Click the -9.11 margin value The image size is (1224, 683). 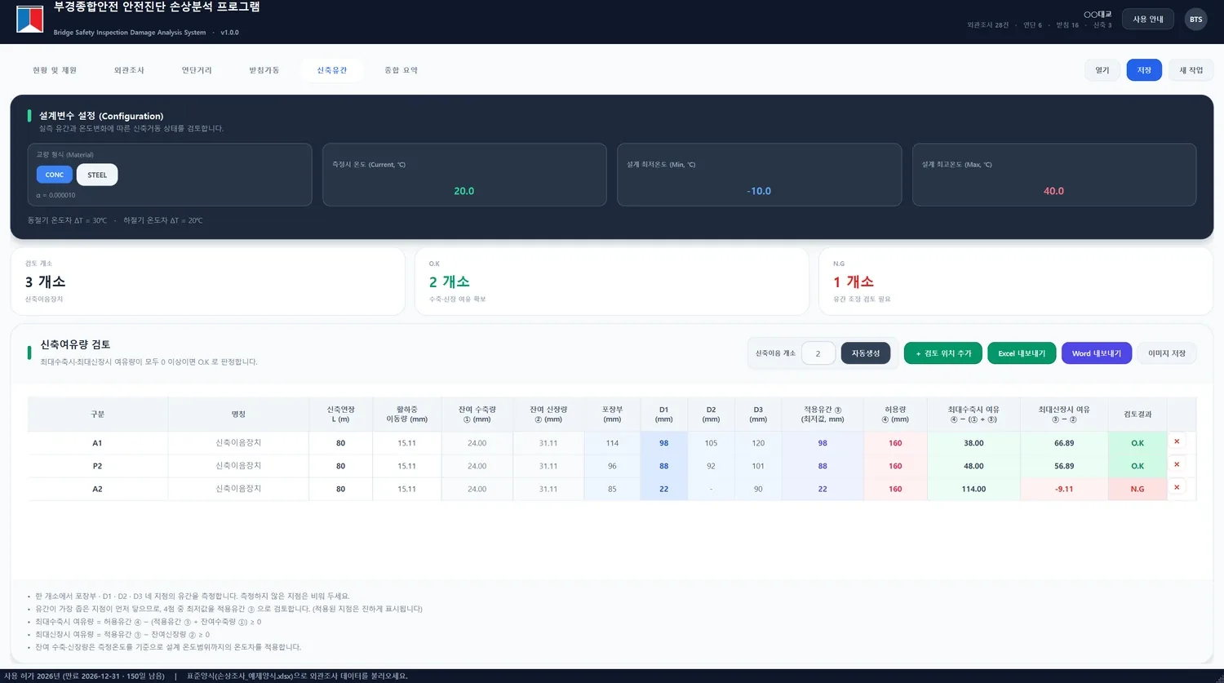(x=1064, y=489)
